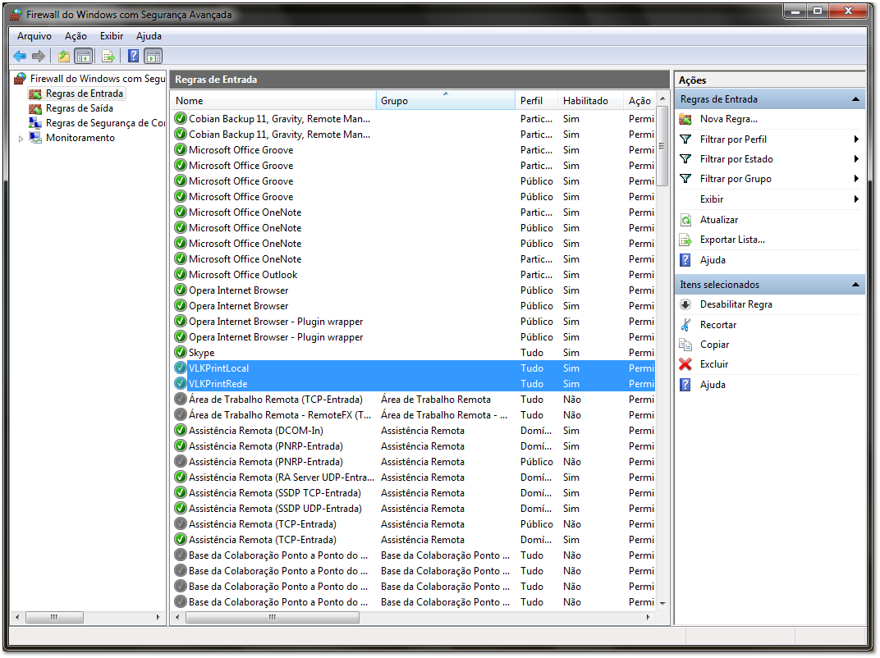
Task: Collapse the Itens selecionados section
Action: click(x=856, y=285)
